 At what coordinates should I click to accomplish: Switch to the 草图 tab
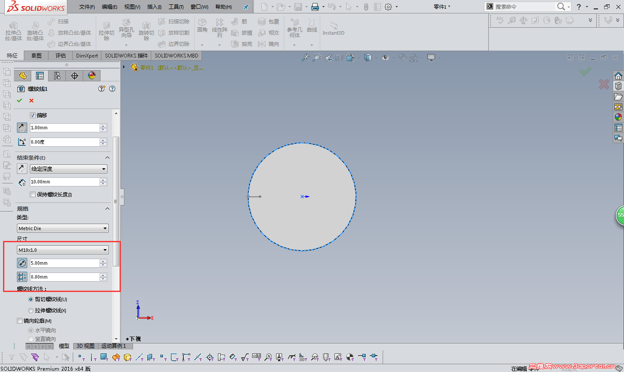tap(36, 56)
